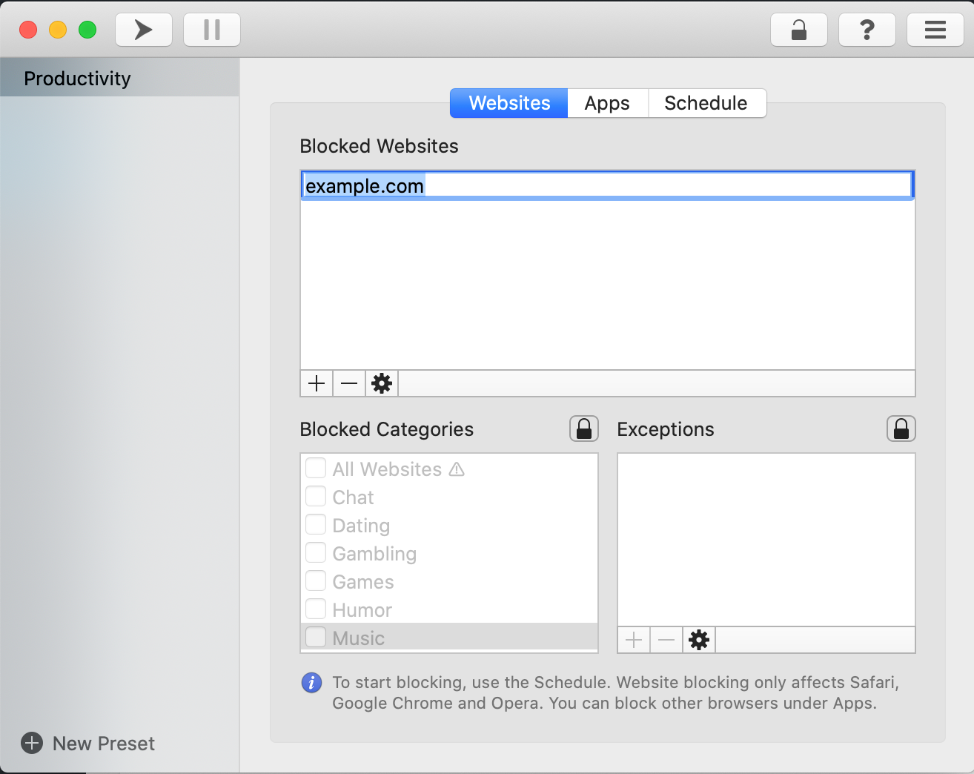The width and height of the screenshot is (974, 774).
Task: Select the Productivity preset in the sidebar
Action: pyautogui.click(x=77, y=78)
